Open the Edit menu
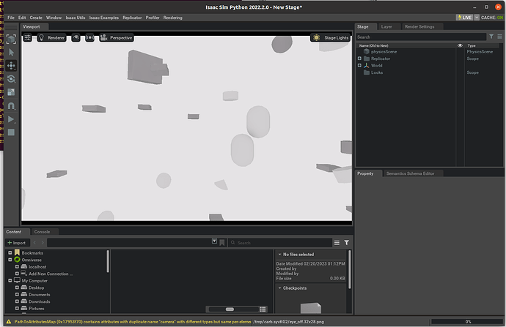 22,18
